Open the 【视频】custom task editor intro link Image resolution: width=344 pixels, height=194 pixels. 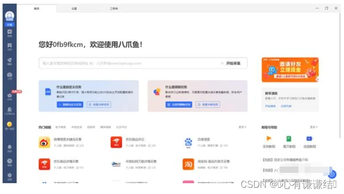pyautogui.click(x=285, y=160)
